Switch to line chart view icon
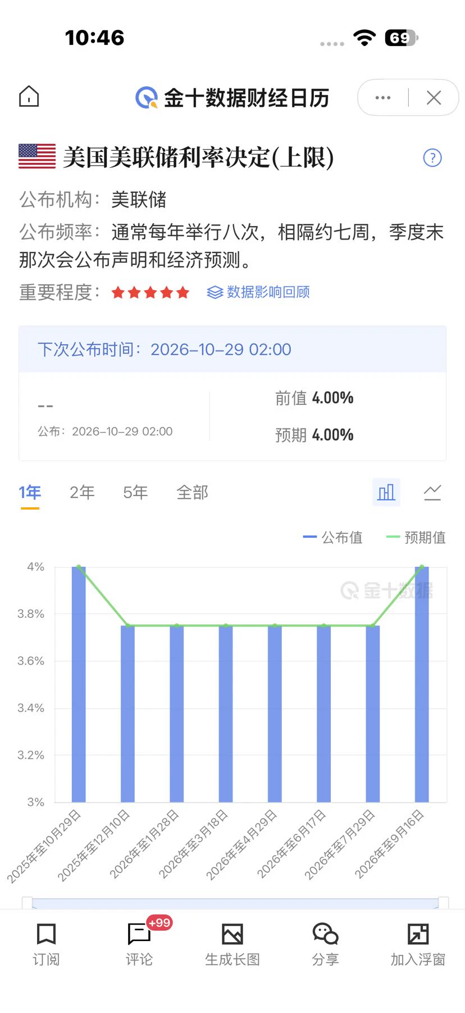 tap(432, 493)
